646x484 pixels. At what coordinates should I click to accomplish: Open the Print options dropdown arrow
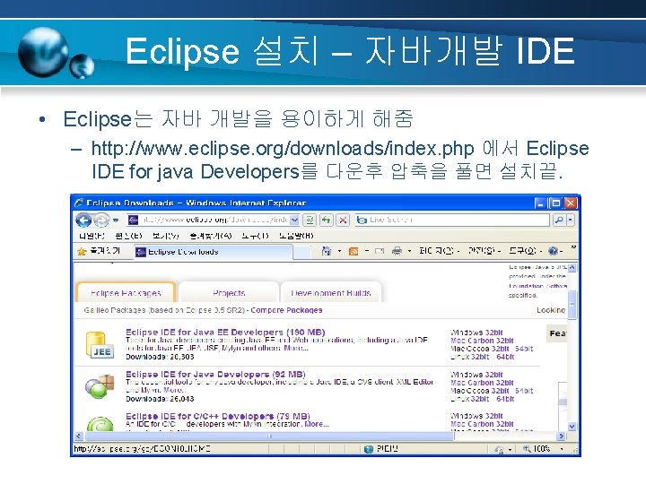click(x=409, y=251)
